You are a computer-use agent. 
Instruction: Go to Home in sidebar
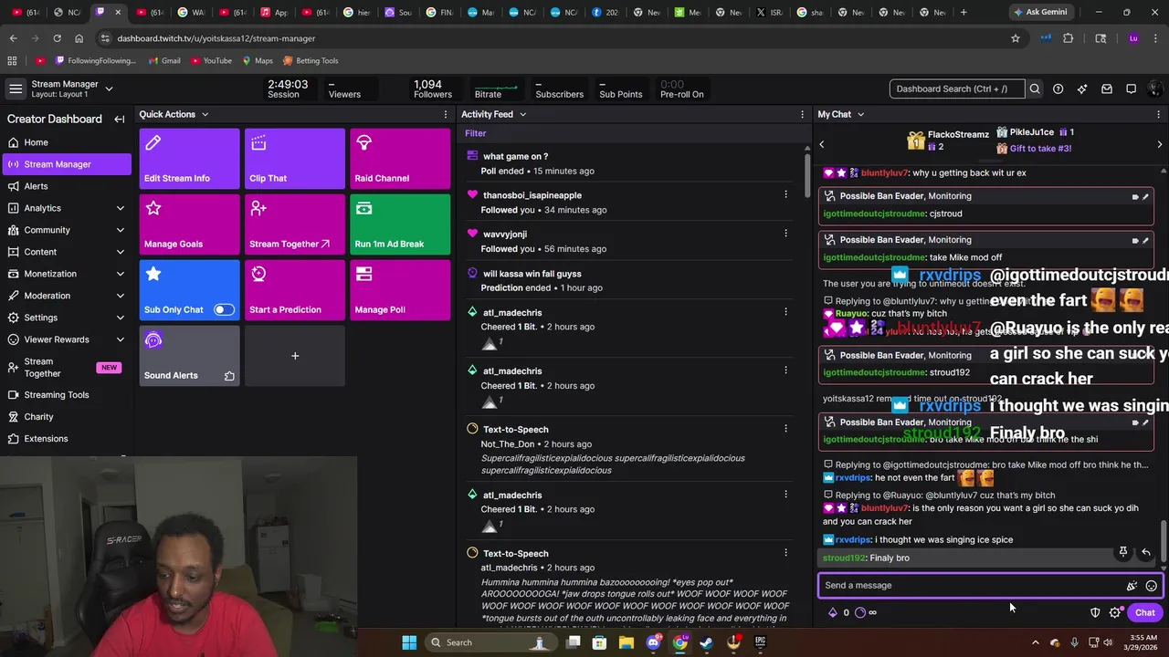[66, 142]
